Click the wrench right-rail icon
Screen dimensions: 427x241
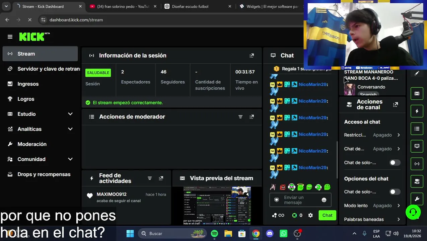[417, 199]
